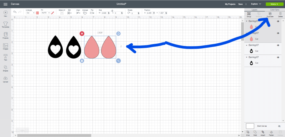Open the Linetype dropdown
This screenshot has width=285, height=137.
[30, 13]
